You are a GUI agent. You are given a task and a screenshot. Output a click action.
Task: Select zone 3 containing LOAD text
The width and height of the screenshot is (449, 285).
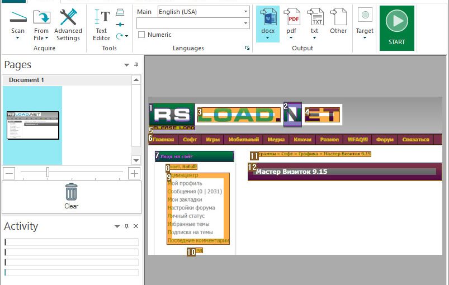pyautogui.click(x=239, y=115)
